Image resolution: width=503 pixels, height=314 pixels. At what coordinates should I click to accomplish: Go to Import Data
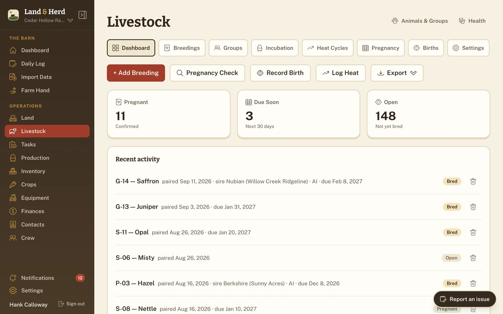pos(47,77)
